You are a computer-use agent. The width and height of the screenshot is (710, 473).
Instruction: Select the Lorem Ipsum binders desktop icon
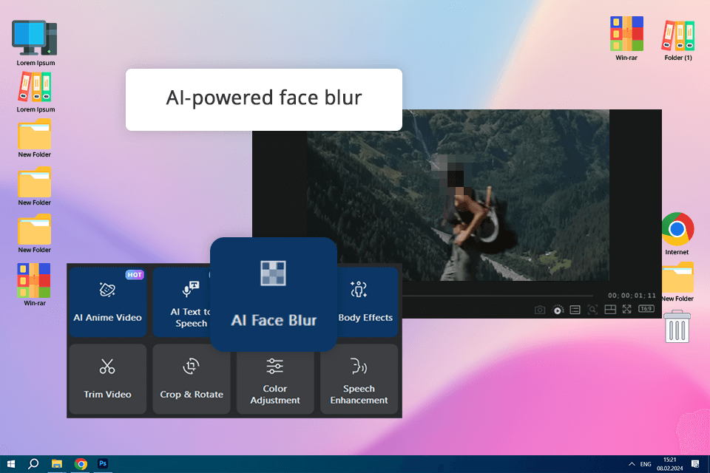point(35,93)
